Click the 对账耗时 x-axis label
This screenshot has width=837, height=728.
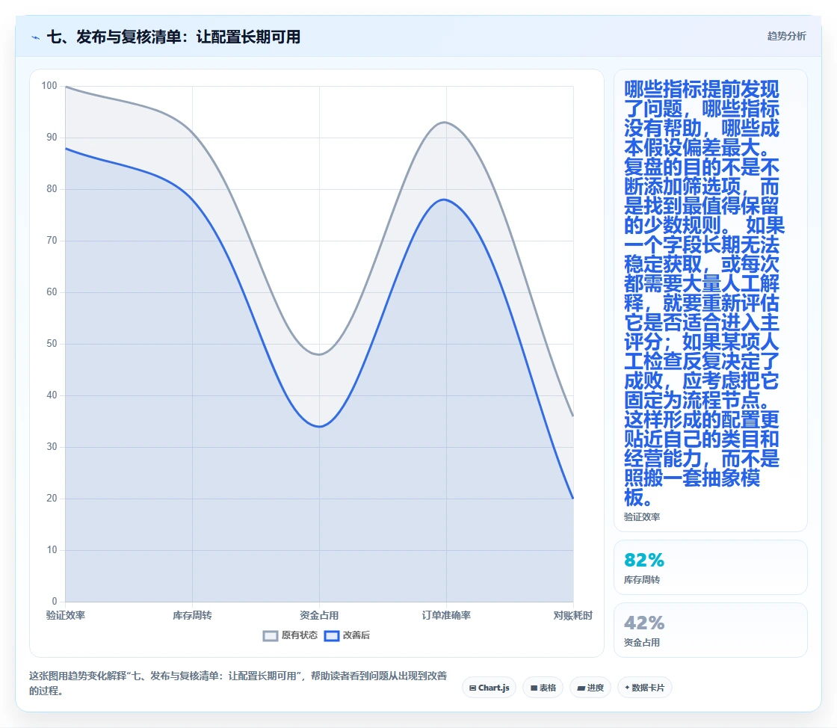point(572,615)
